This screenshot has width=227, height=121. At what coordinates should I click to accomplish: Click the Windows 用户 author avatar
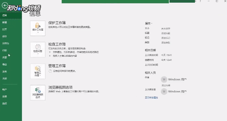[x=164, y=79]
